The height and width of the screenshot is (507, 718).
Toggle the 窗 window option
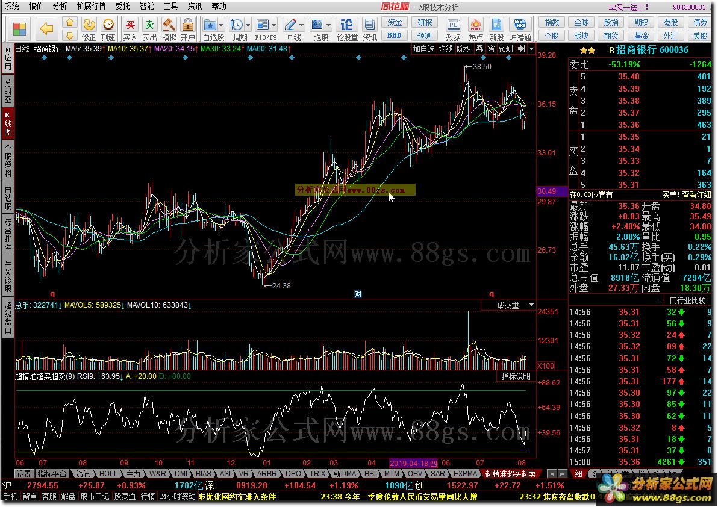click(492, 49)
